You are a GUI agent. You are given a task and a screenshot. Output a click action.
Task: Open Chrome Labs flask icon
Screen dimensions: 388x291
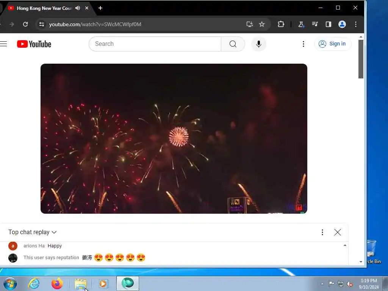tap(301, 24)
